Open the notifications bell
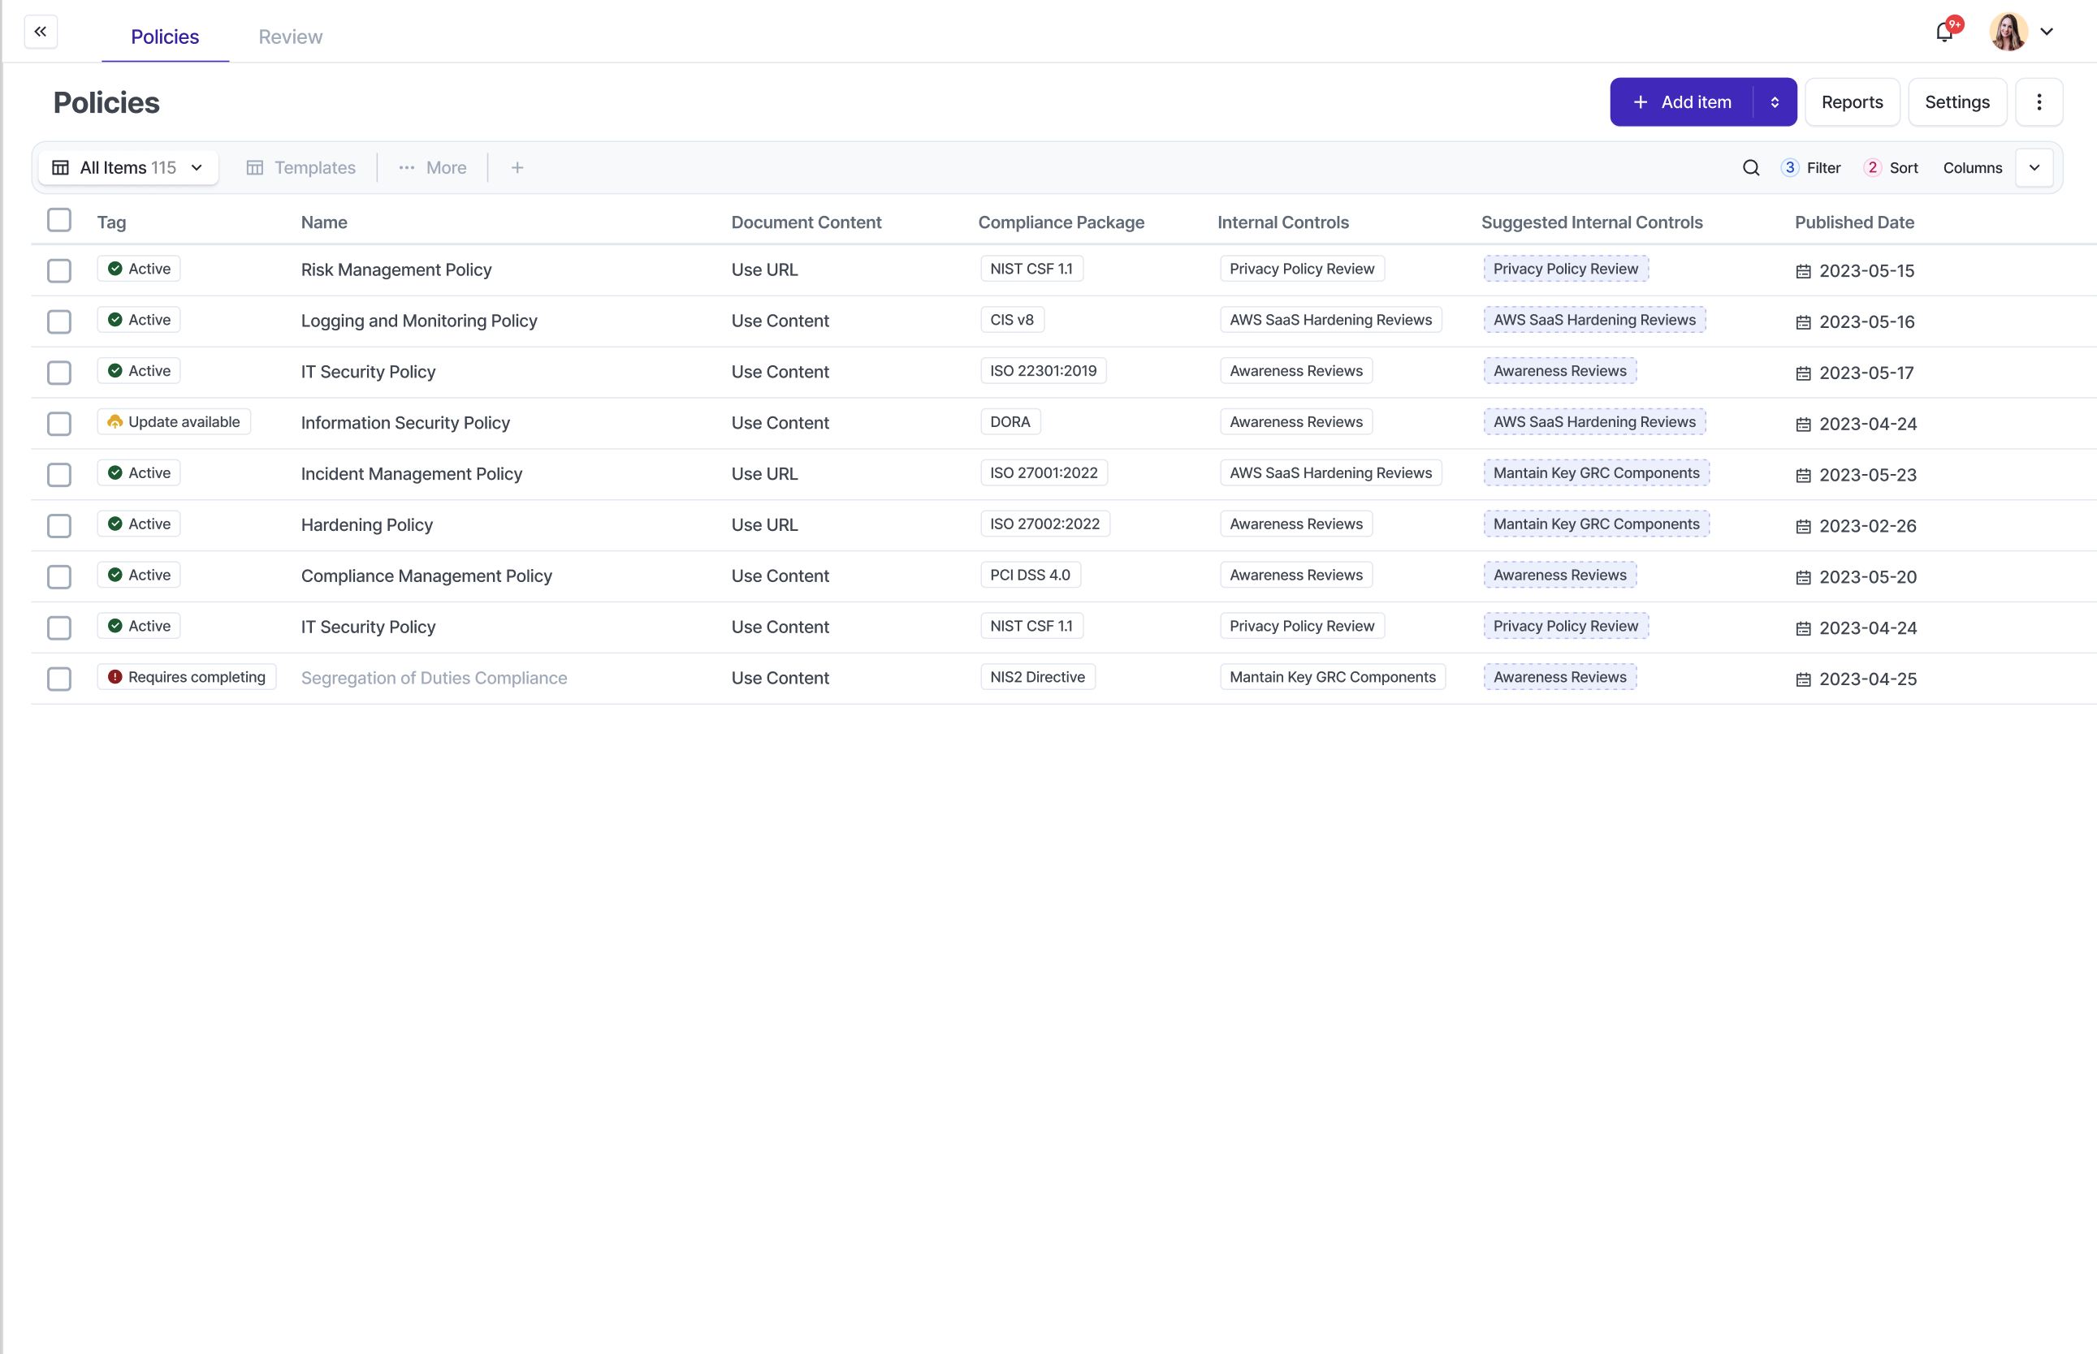2097x1354 pixels. [x=1944, y=32]
